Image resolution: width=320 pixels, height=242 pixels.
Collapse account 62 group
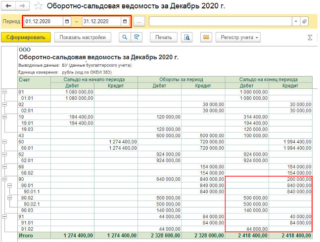point(4,154)
